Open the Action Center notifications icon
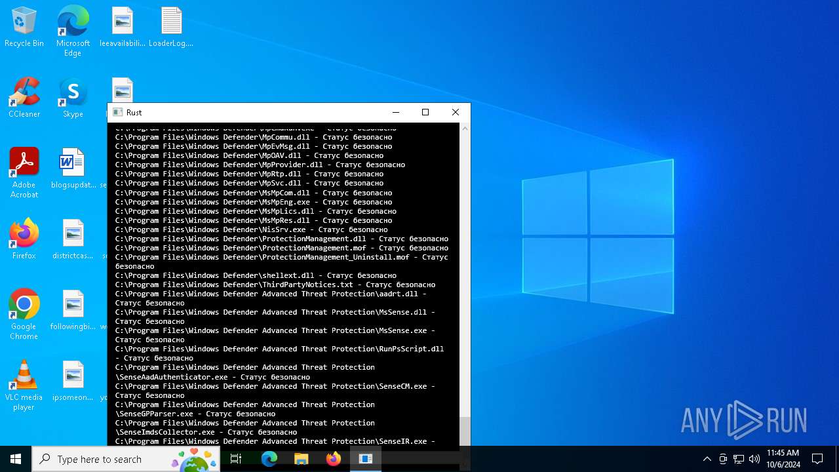The width and height of the screenshot is (839, 472). [817, 459]
